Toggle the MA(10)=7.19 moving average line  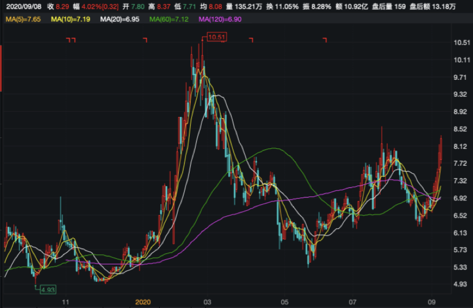[x=72, y=19]
